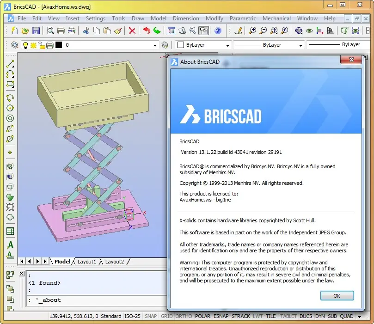
Task: Toggle QUAD in the status bar
Action: 347,316
